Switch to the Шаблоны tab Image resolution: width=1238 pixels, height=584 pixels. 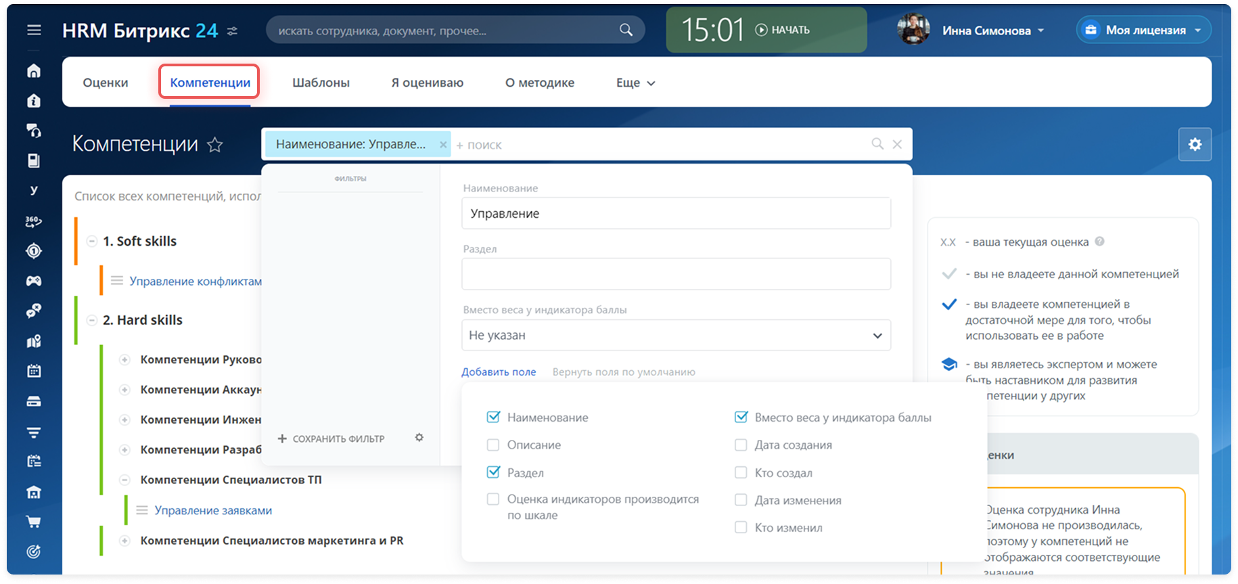pyautogui.click(x=321, y=83)
